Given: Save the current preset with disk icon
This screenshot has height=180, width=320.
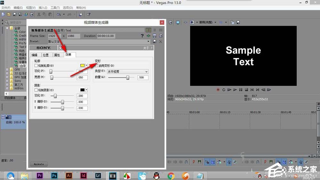Looking at the screenshot, I should pyautogui.click(x=155, y=41).
